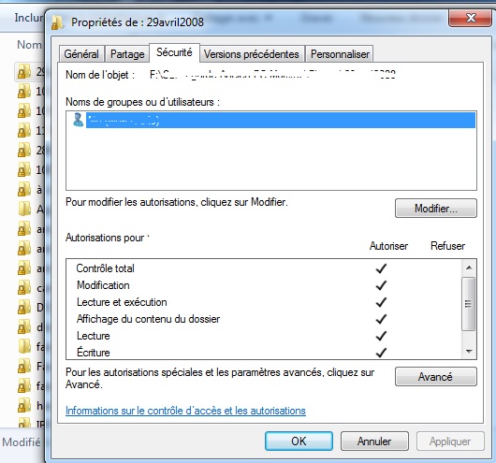Click the object name path field
Image resolution: width=496 pixels, height=463 pixels.
272,75
